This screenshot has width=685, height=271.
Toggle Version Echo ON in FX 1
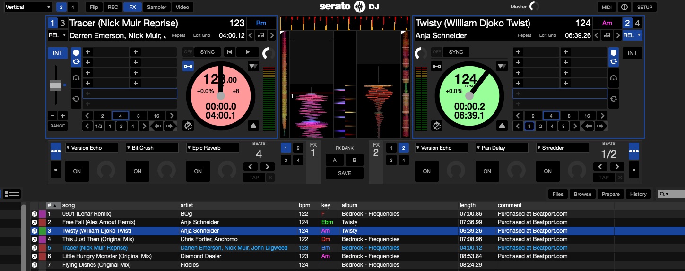[x=77, y=171]
